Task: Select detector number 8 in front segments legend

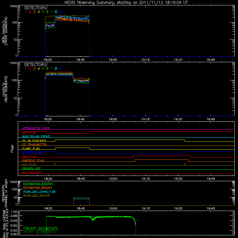Action: 56,12
